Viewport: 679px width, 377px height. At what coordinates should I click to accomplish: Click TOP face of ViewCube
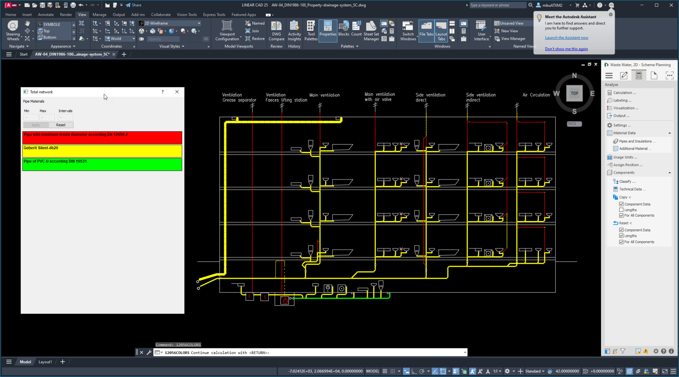(574, 93)
